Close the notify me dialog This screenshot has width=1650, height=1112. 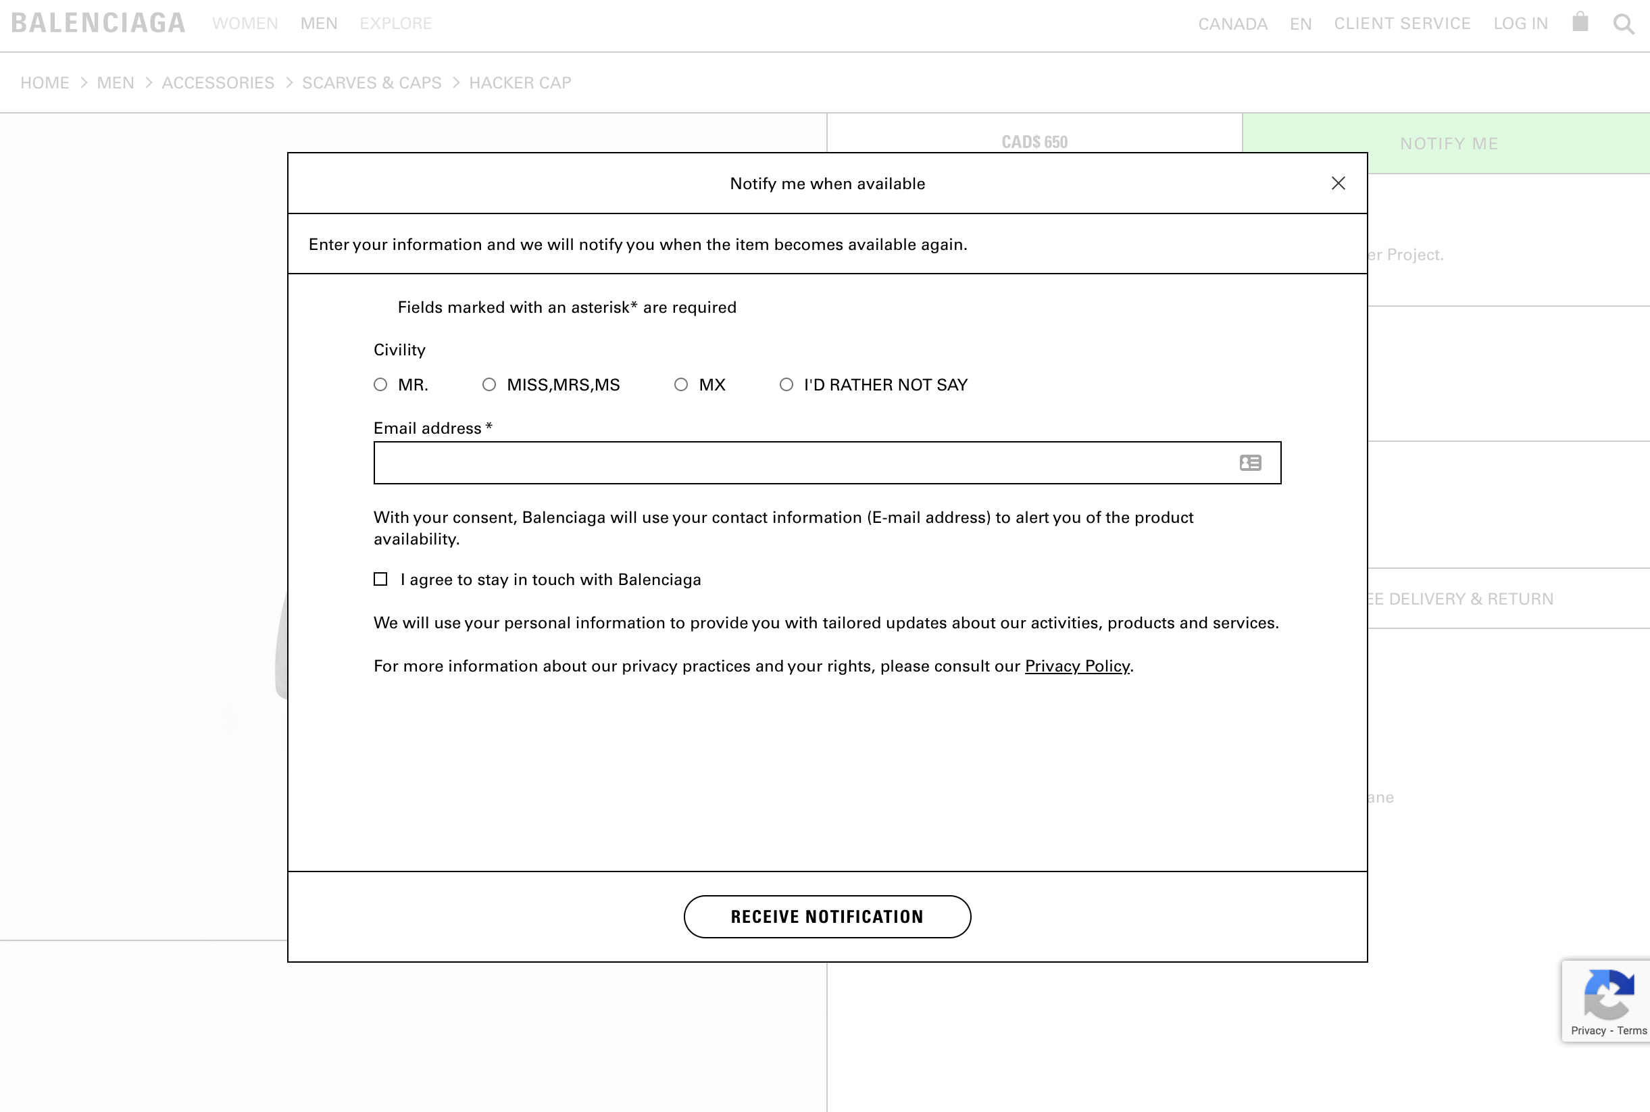tap(1337, 184)
